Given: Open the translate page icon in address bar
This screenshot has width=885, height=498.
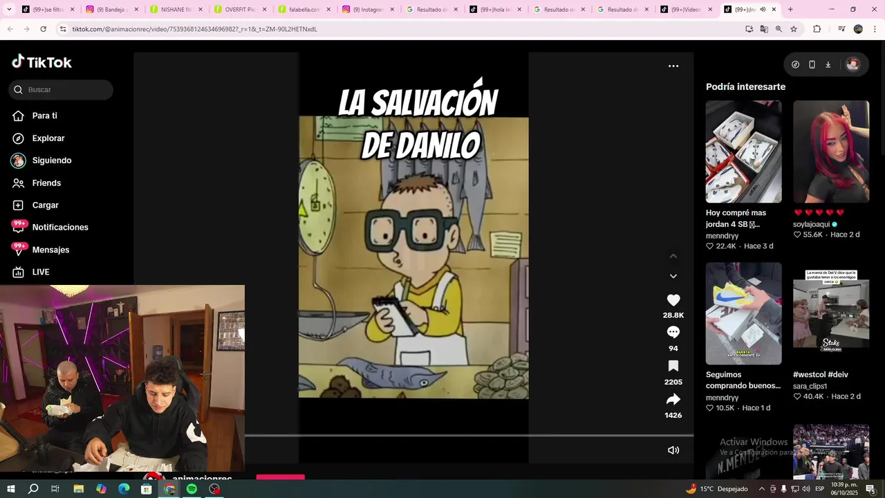Looking at the screenshot, I should (764, 29).
